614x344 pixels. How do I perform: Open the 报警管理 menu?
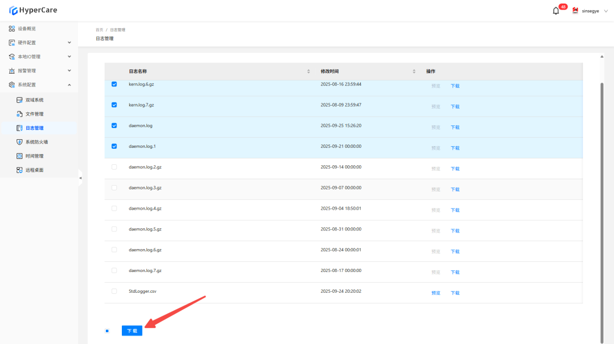[x=69, y=71]
